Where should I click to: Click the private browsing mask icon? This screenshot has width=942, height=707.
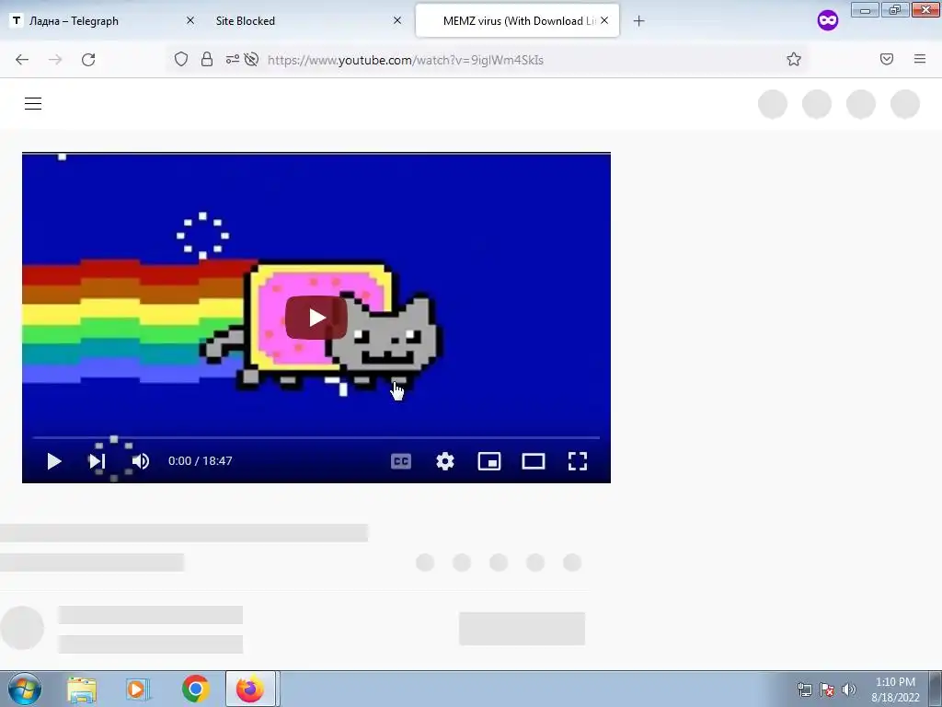click(828, 21)
